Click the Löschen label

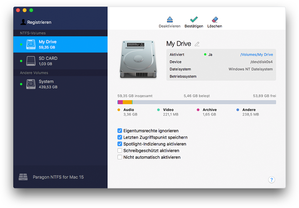(x=215, y=26)
